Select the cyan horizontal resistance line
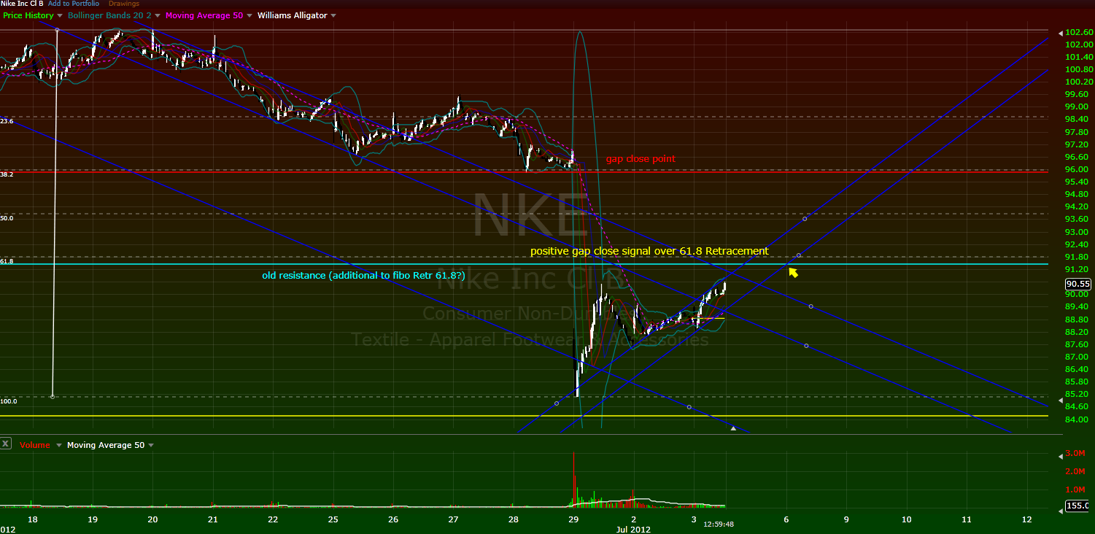This screenshot has height=534, width=1095. (524, 264)
